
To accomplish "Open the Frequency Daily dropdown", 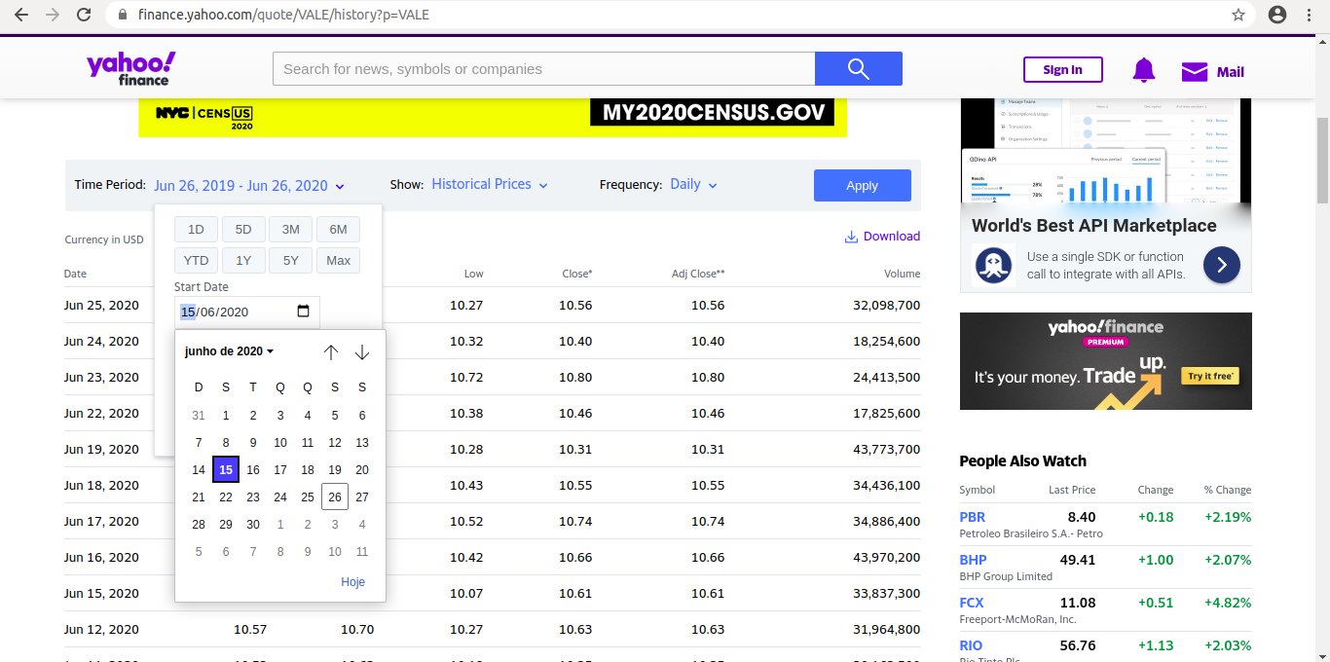I will [x=693, y=184].
